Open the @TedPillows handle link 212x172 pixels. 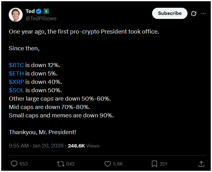tap(41, 18)
